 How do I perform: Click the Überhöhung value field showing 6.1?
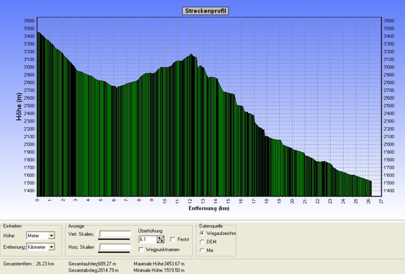147,240
